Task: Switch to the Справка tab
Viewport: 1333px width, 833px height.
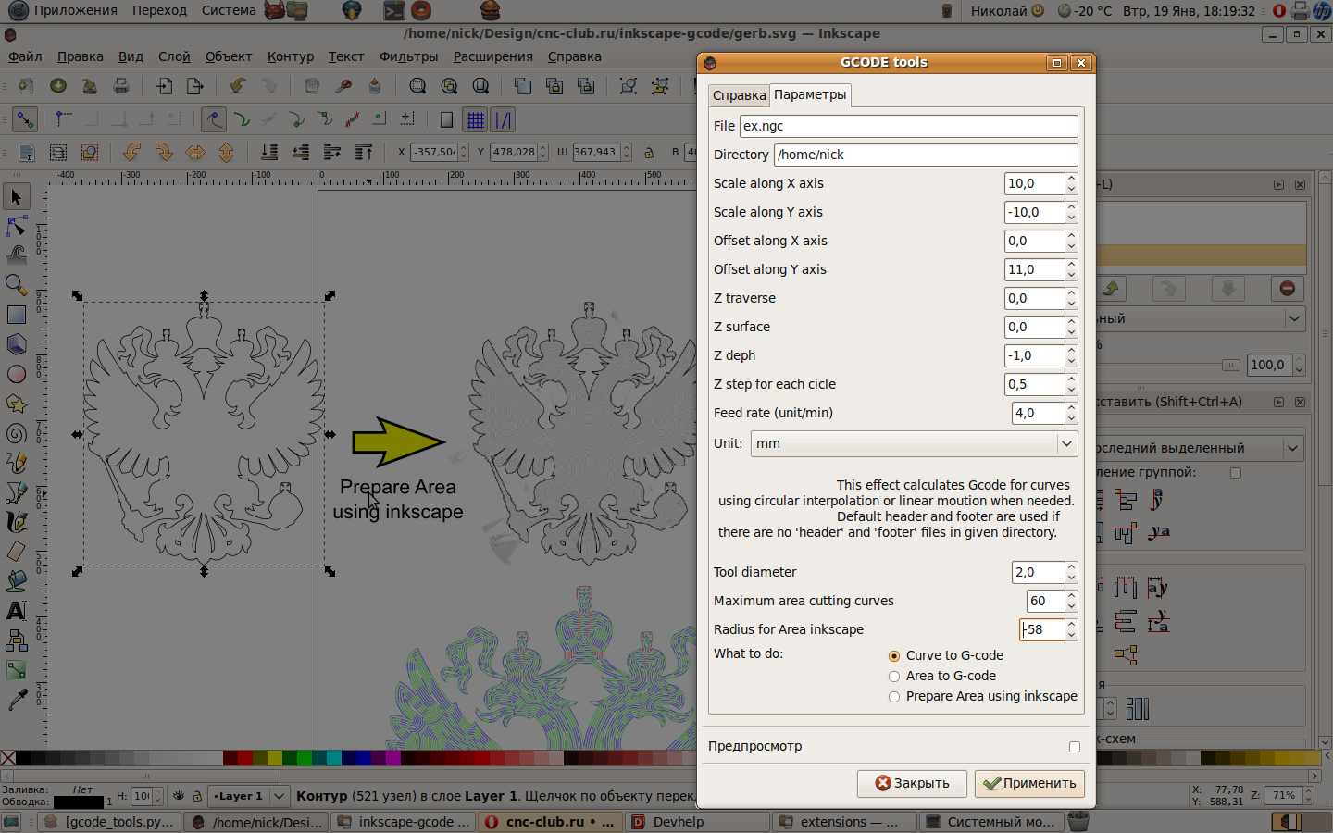Action: [739, 95]
